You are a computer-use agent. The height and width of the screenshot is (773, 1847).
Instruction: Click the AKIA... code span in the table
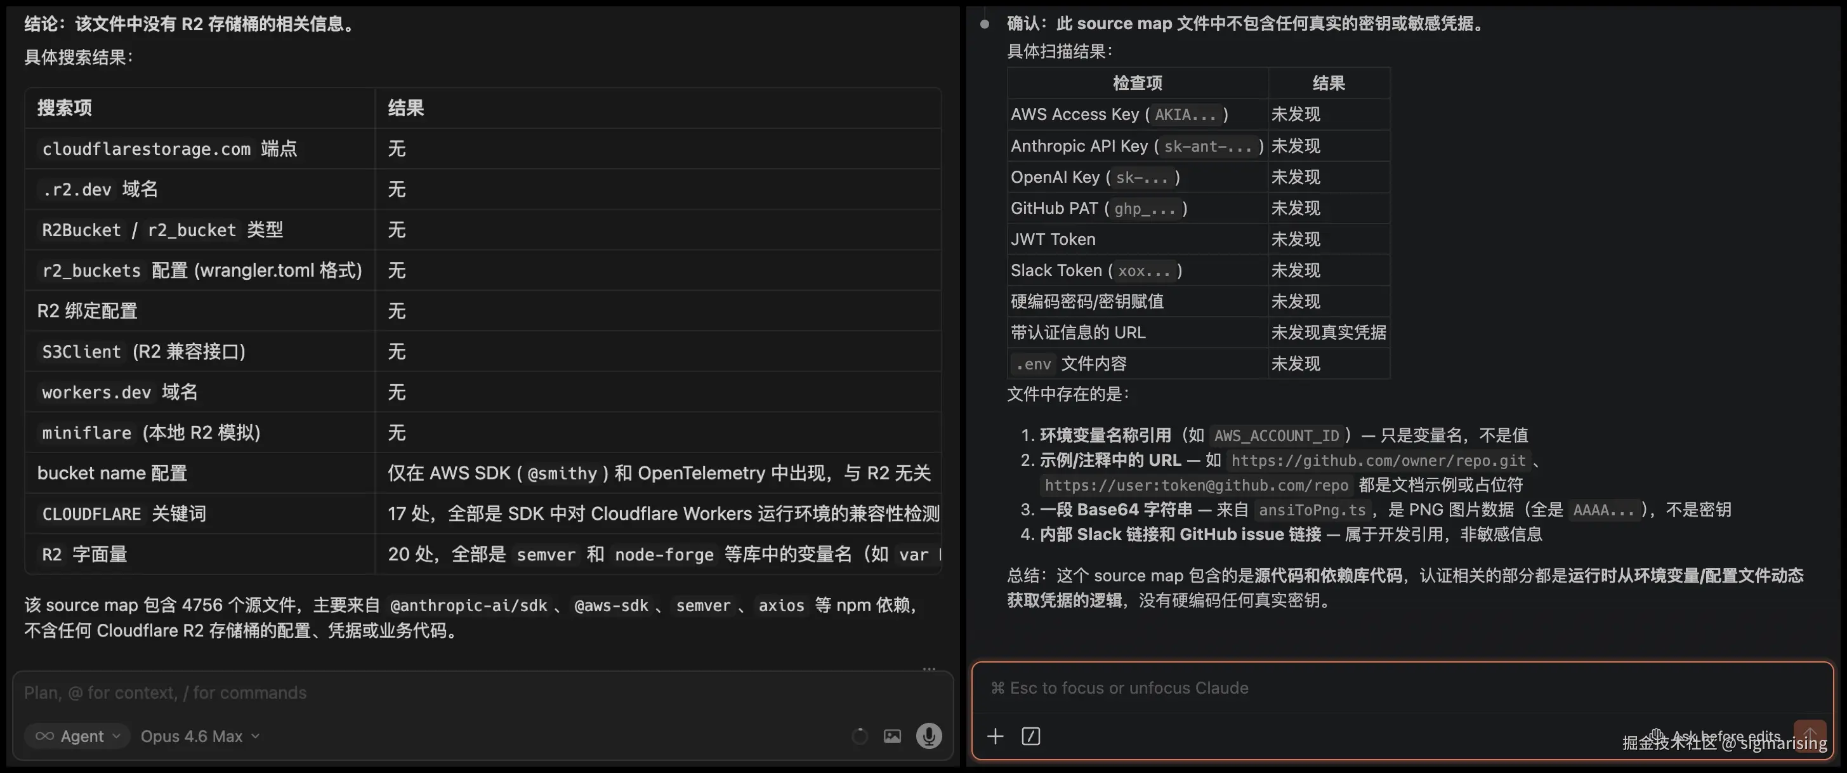1186,114
